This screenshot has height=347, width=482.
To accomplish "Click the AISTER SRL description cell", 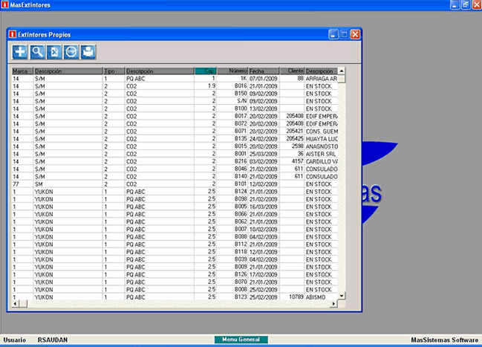I will coord(321,154).
